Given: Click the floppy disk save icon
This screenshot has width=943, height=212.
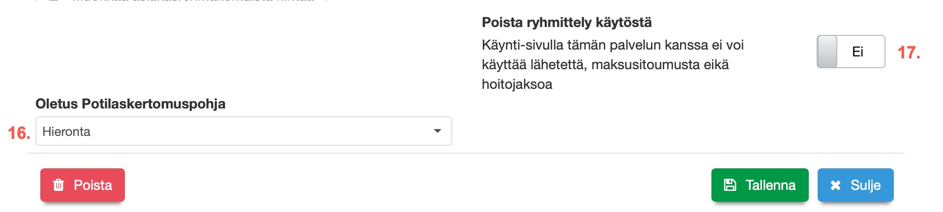Looking at the screenshot, I should pos(730,185).
